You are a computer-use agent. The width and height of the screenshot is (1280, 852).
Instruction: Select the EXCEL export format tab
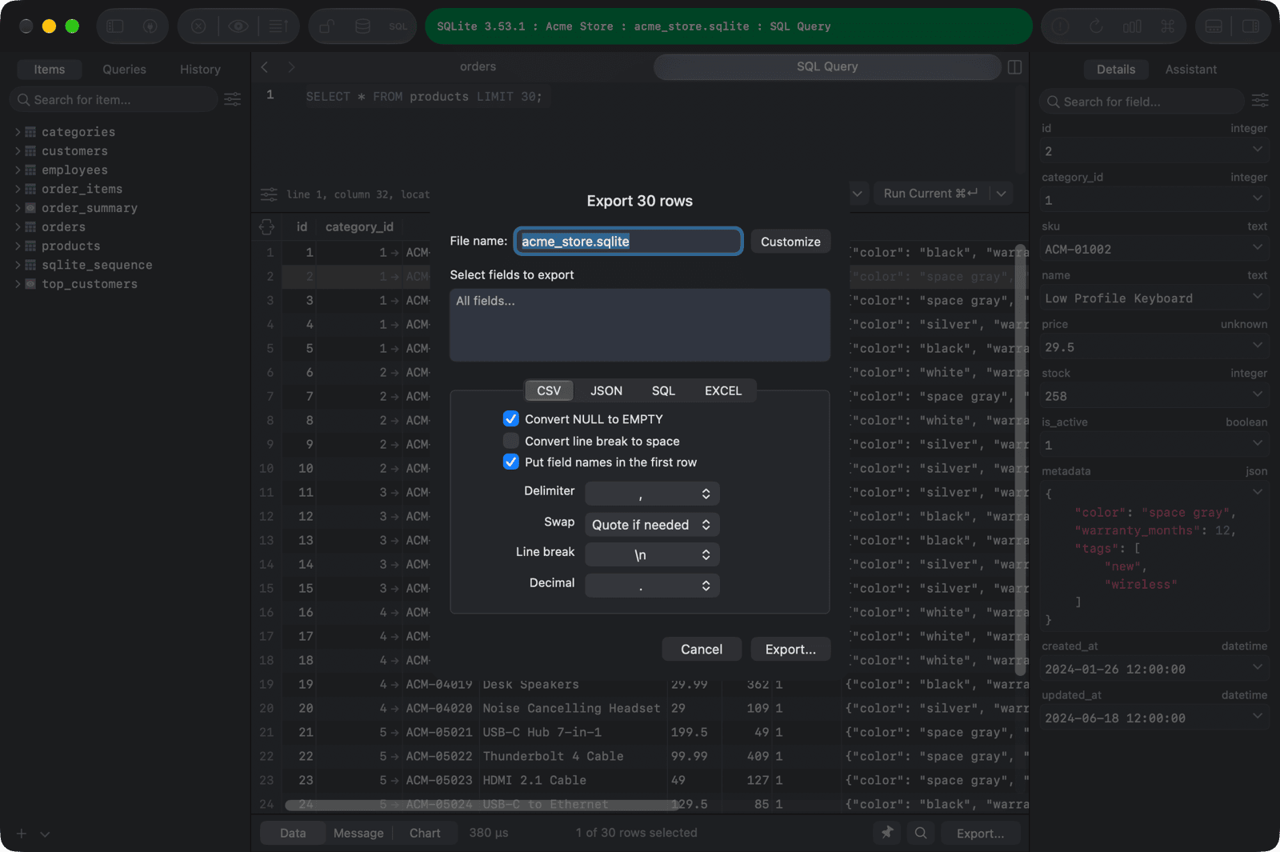pyautogui.click(x=723, y=390)
